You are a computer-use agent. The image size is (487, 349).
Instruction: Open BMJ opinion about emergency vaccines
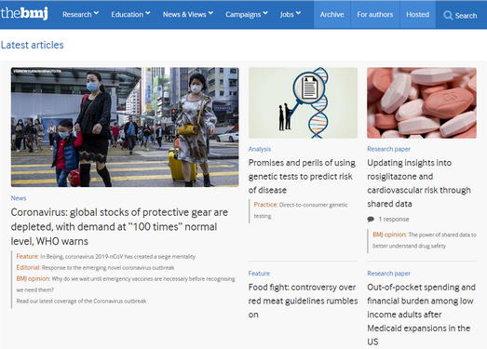coord(126,284)
